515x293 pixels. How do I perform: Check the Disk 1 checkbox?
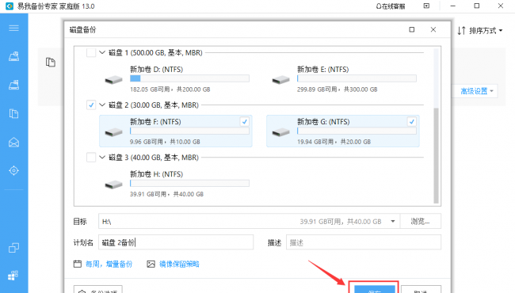(91, 52)
